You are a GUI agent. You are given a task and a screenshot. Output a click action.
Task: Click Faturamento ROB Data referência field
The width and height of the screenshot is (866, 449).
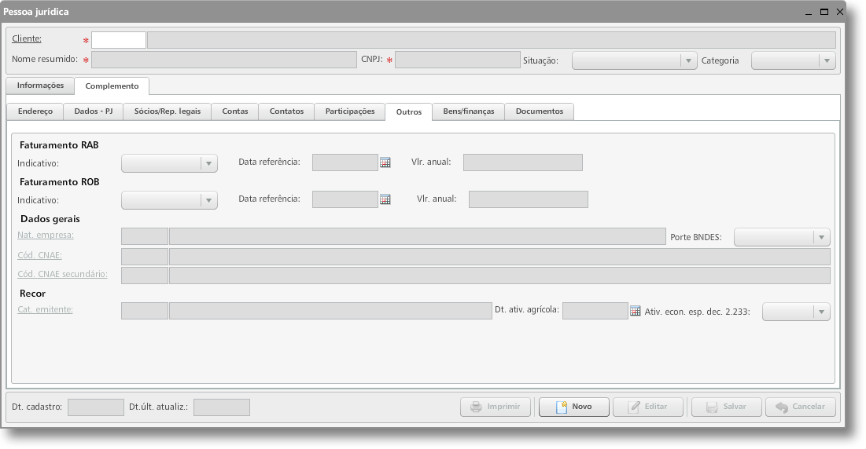[x=345, y=199]
